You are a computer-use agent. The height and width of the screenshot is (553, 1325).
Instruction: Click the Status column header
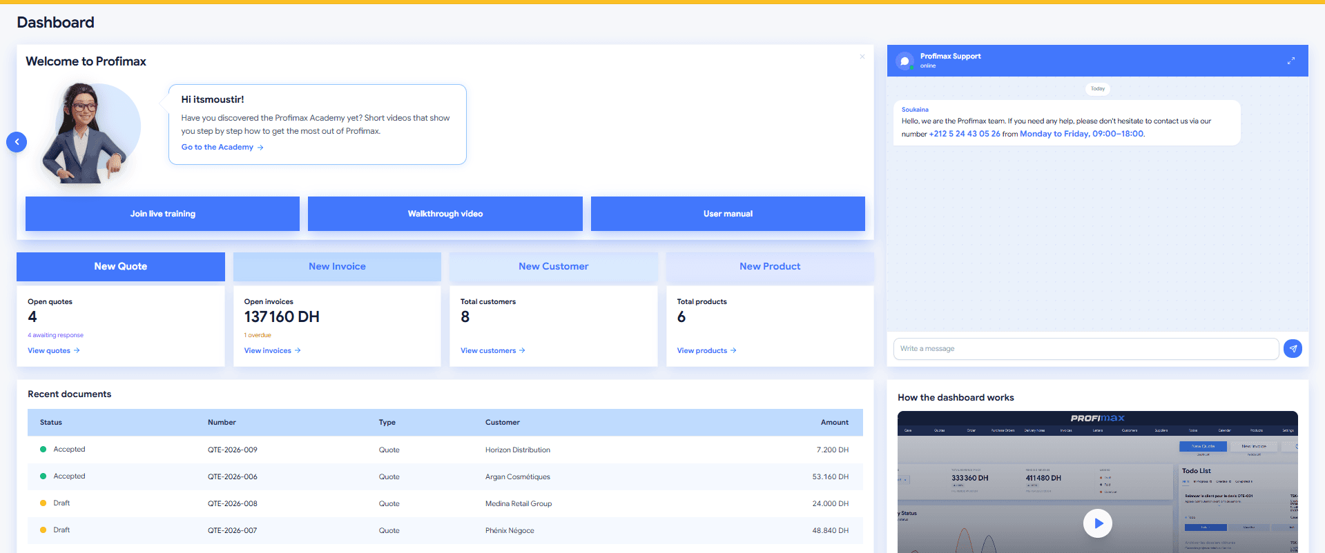click(51, 422)
